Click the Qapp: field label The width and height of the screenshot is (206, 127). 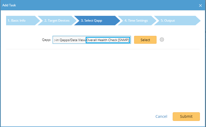pos(46,40)
